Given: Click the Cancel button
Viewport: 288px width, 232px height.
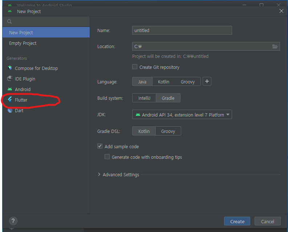Looking at the screenshot, I should coord(267,221).
